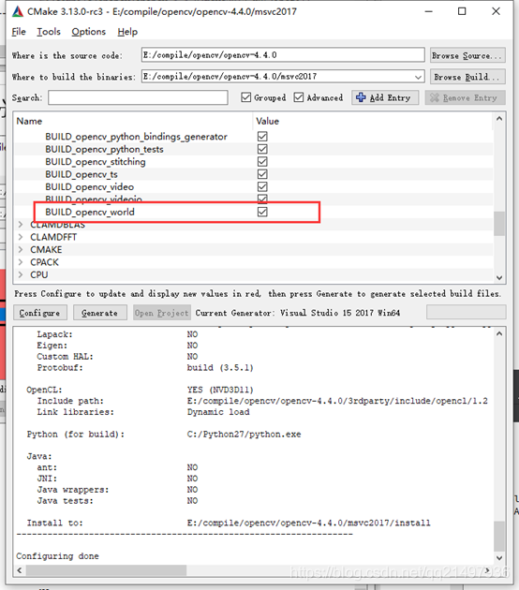Focus the Search input field
This screenshot has width=519, height=590.
(x=138, y=97)
